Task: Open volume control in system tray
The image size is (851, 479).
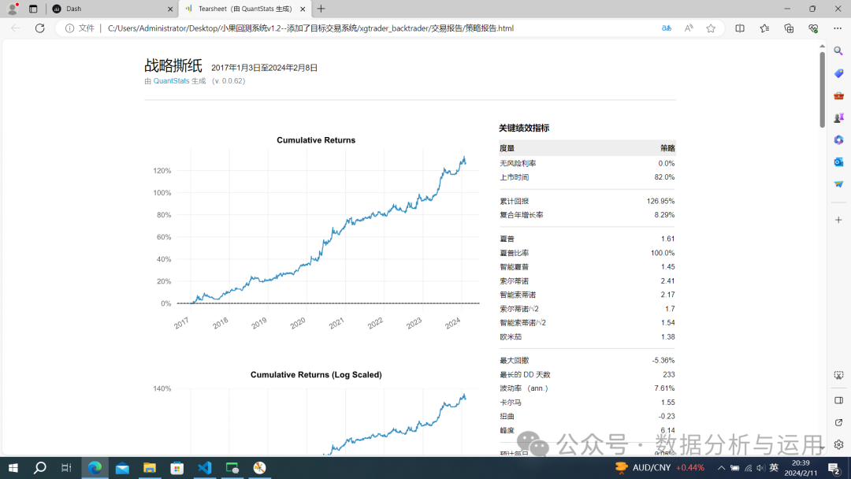Action: (x=760, y=468)
